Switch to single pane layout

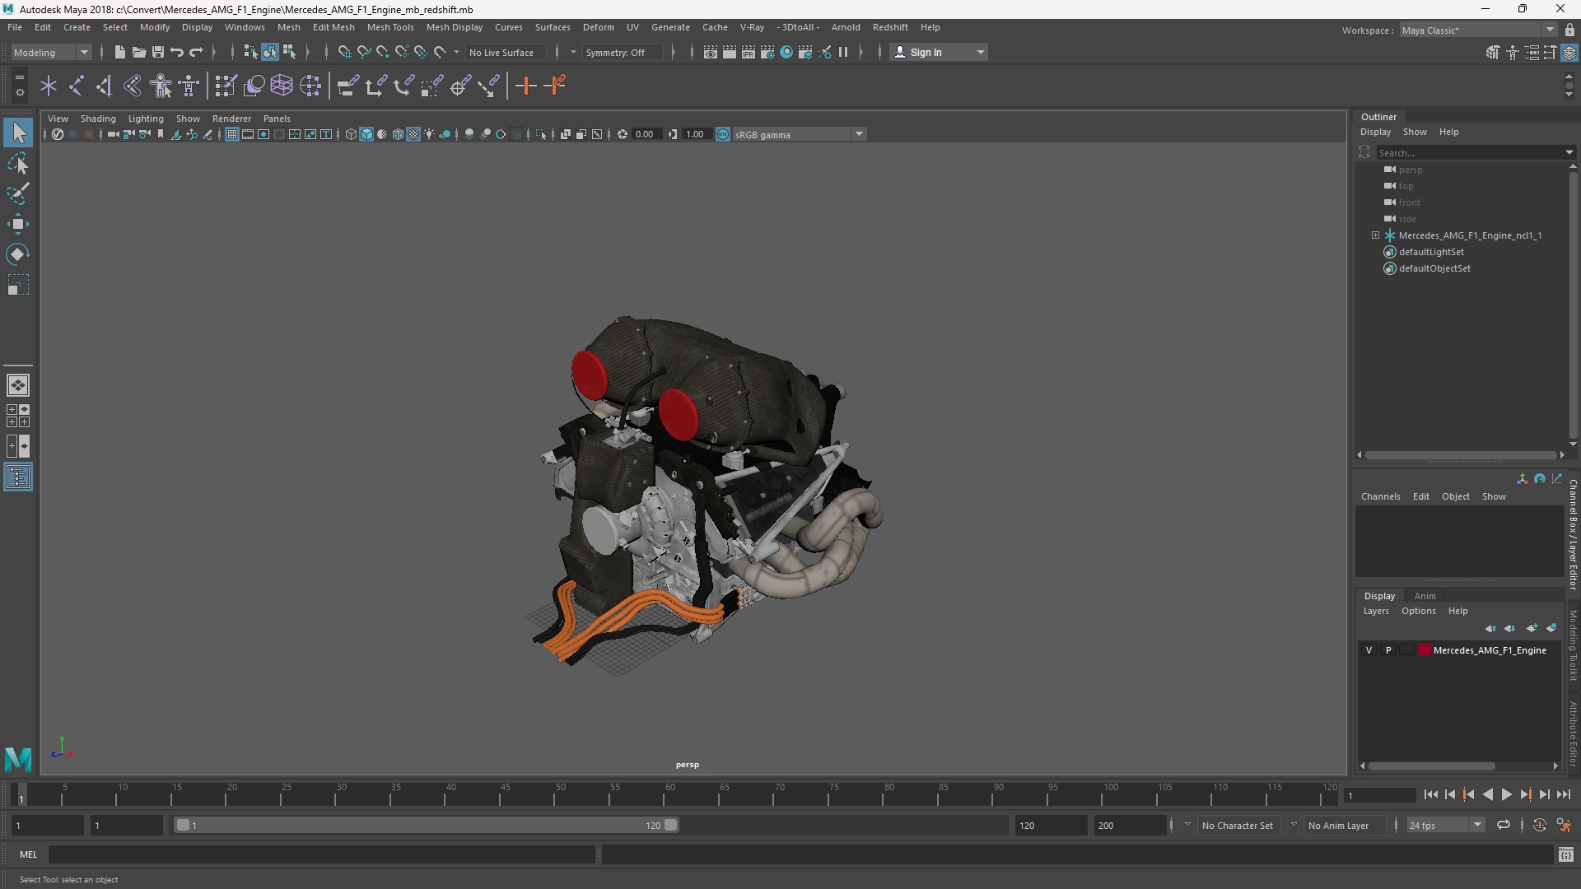click(18, 384)
